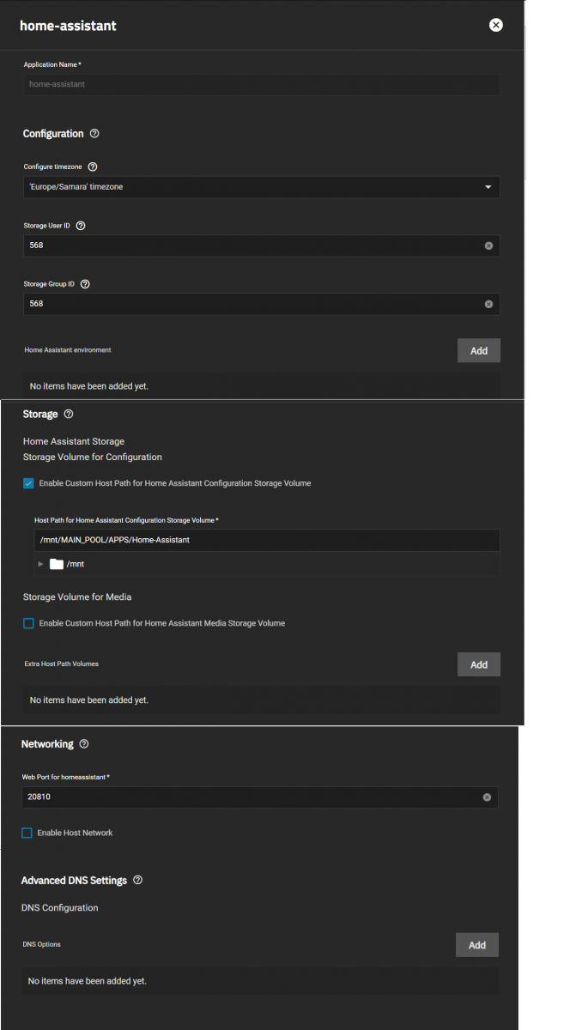Click the /mnt folder icon

point(57,564)
